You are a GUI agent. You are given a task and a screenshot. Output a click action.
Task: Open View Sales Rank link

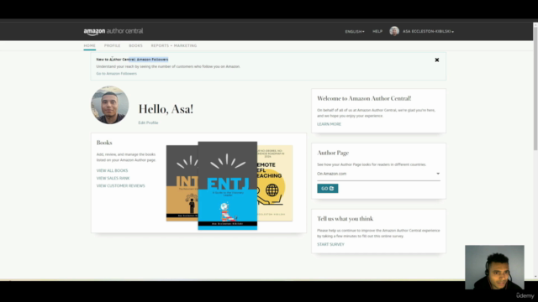[113, 178]
